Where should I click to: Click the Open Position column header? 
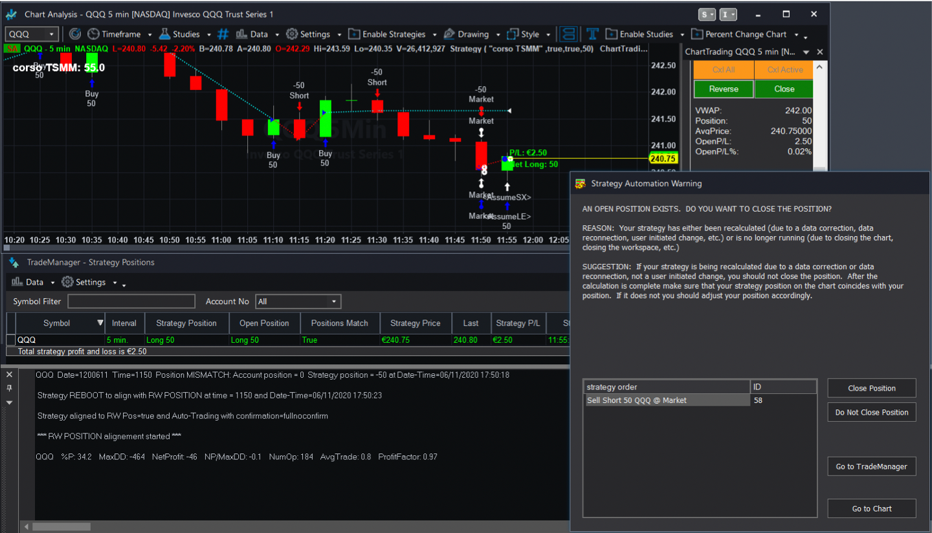pyautogui.click(x=265, y=323)
